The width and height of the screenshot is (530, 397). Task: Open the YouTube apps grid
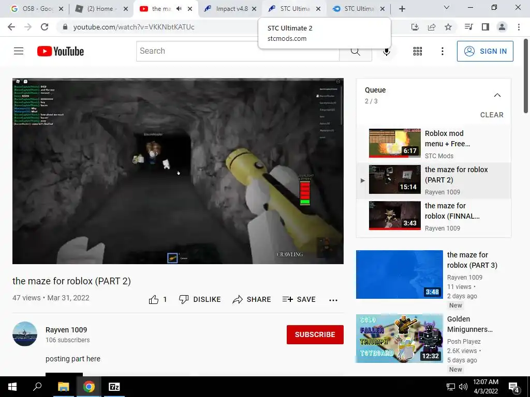pos(418,51)
